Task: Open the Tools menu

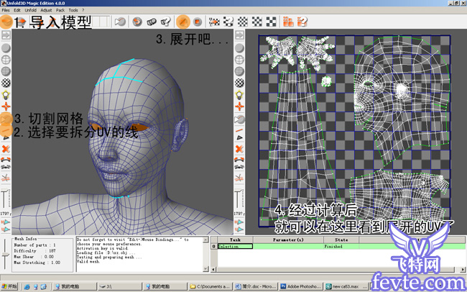Action: click(x=73, y=10)
